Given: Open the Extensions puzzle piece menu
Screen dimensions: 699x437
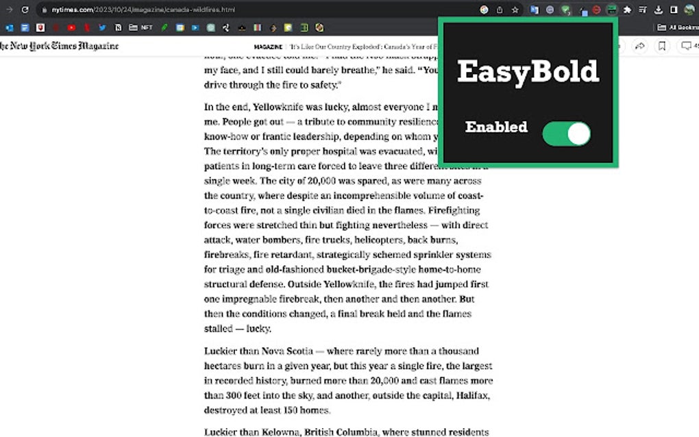Looking at the screenshot, I should coord(627,10).
